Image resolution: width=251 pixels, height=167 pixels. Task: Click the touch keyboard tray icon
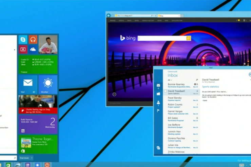tap(242, 165)
